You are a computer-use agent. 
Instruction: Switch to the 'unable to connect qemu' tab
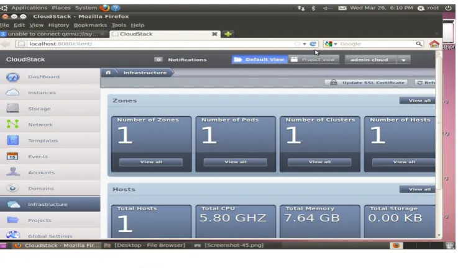point(54,34)
